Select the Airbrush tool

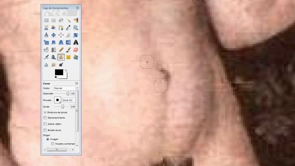[x=46, y=57]
